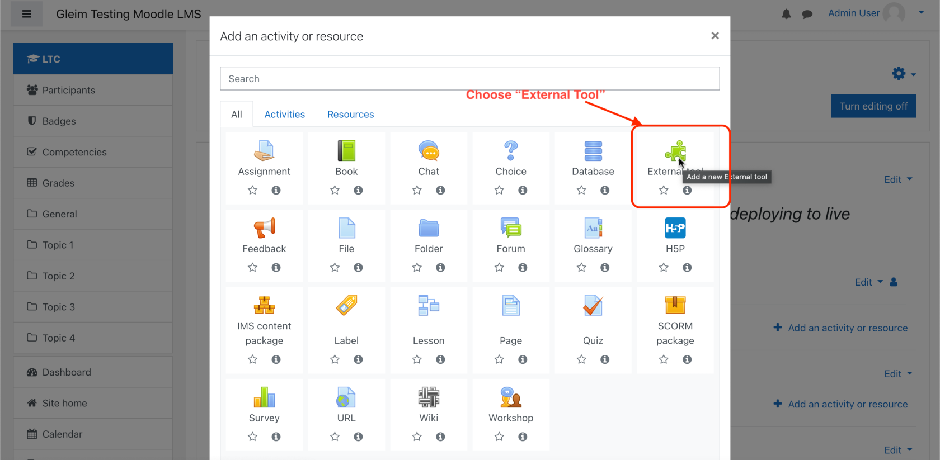Image resolution: width=940 pixels, height=460 pixels.
Task: Focus the Search activities field
Action: pyautogui.click(x=470, y=79)
